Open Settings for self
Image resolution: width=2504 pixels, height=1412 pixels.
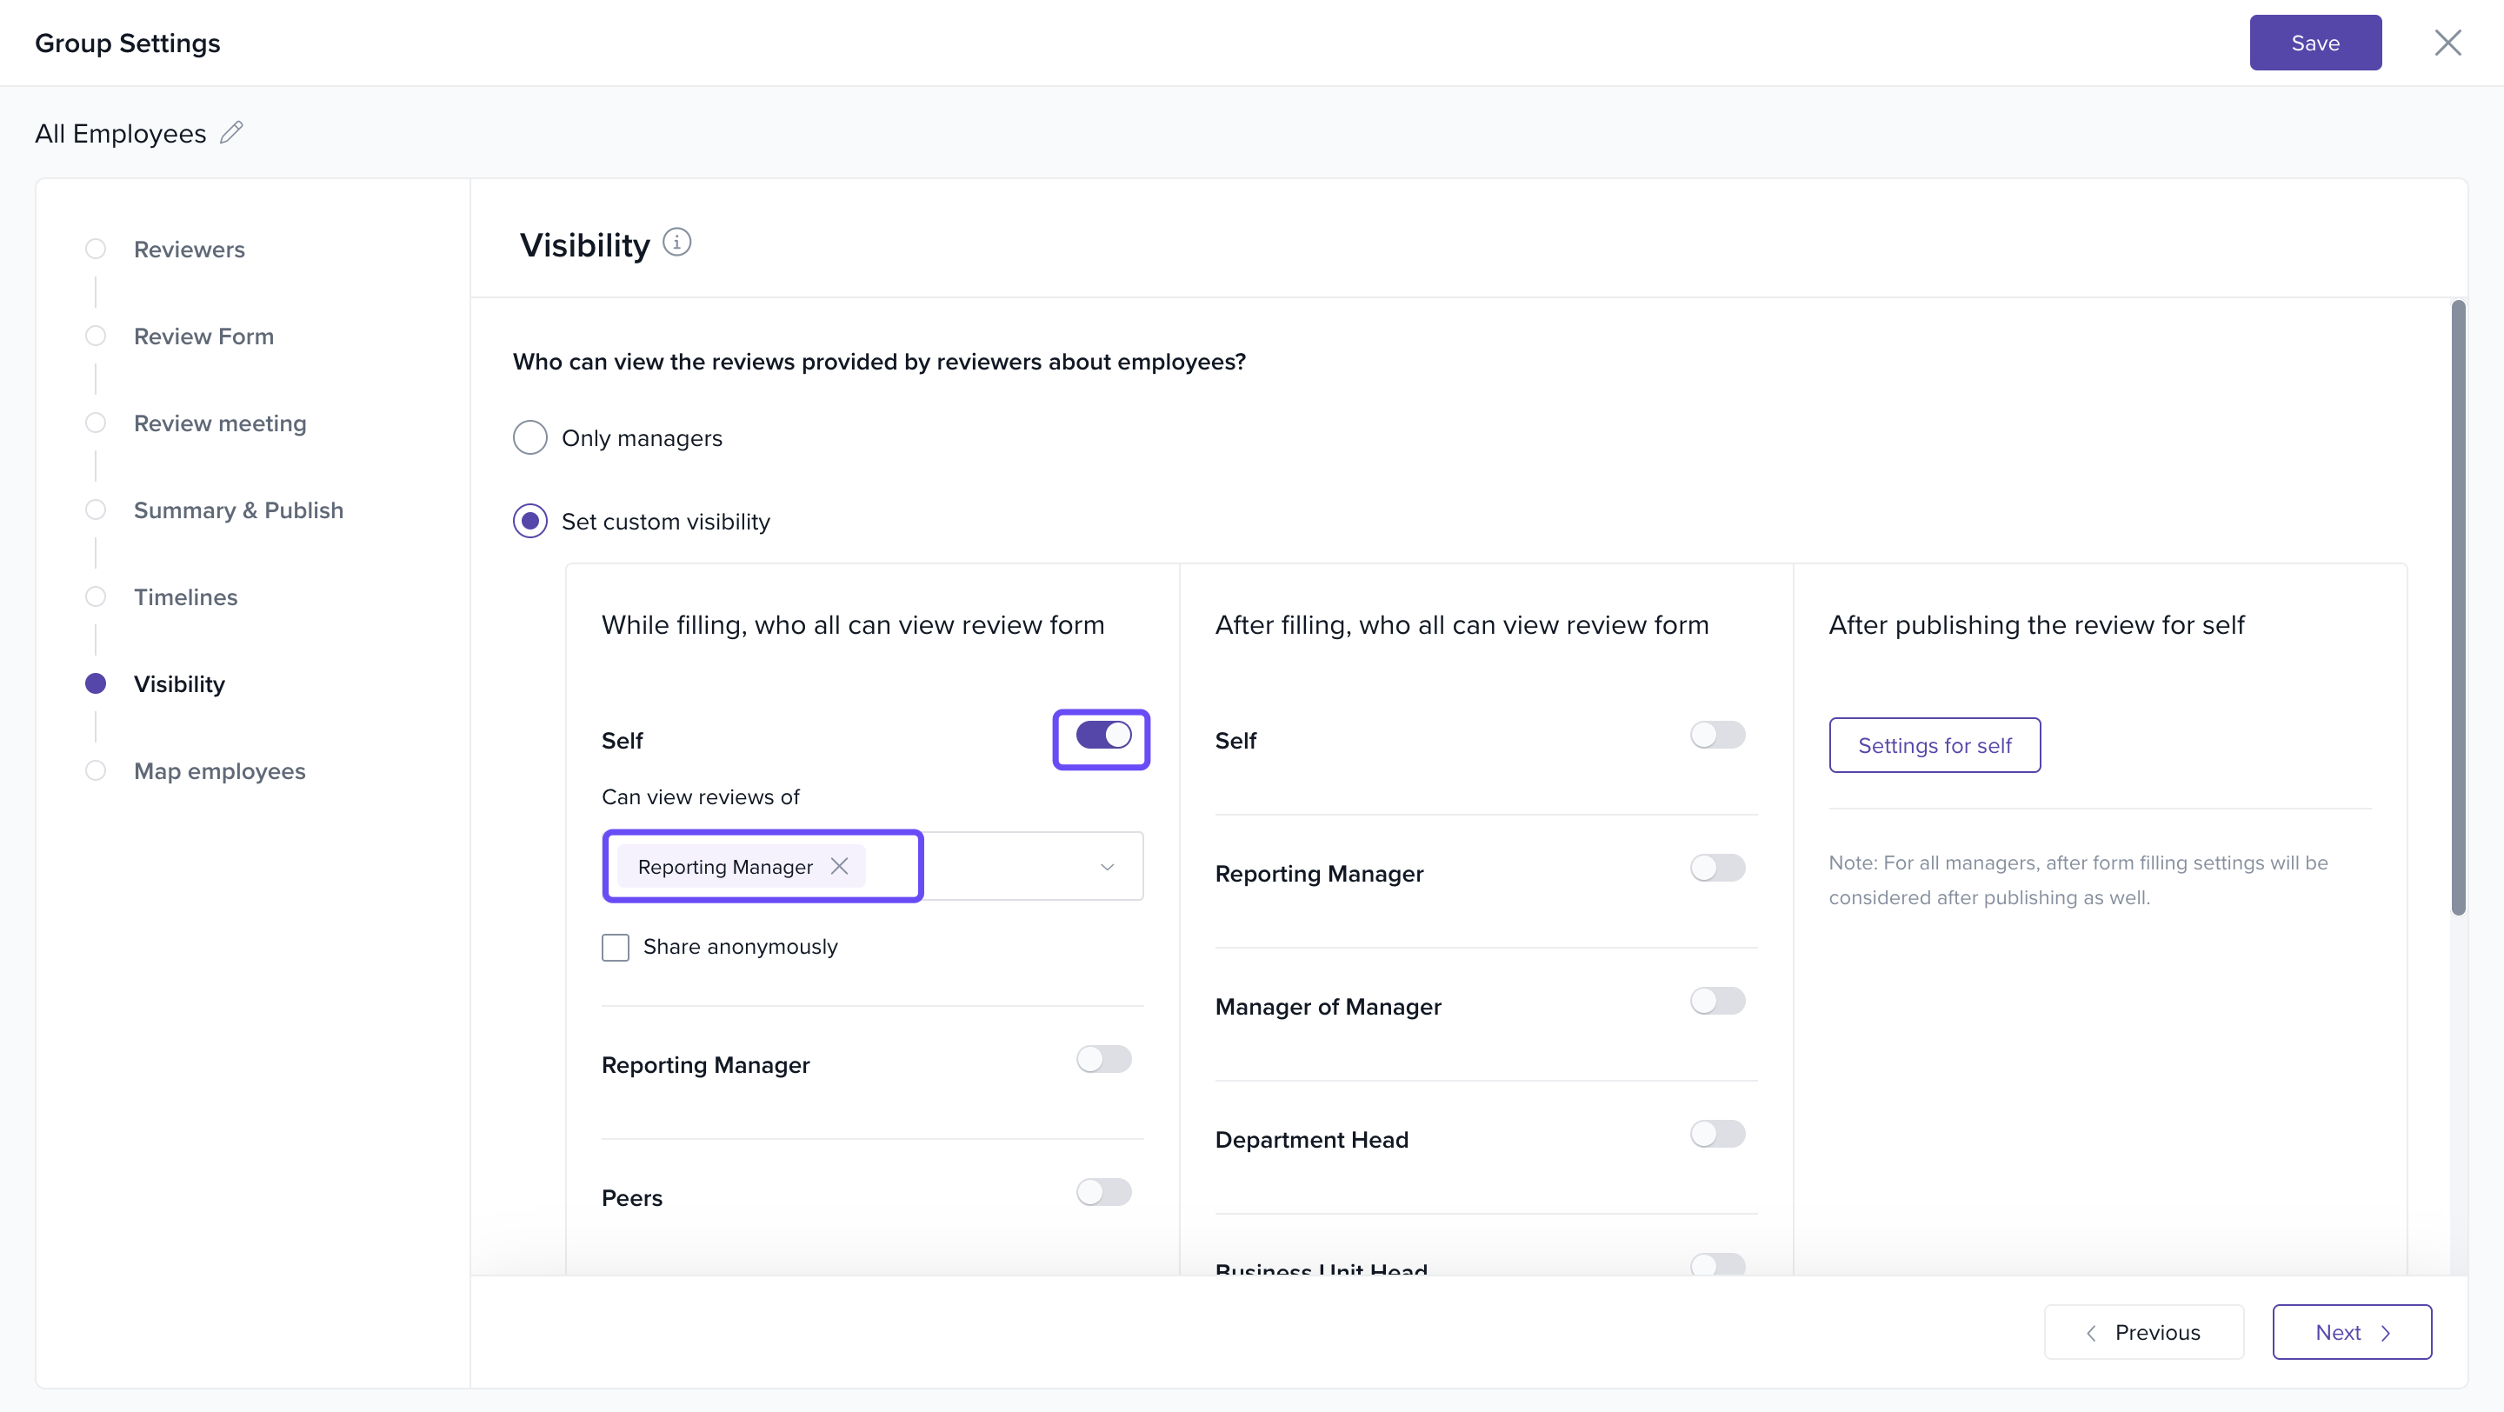1934,745
